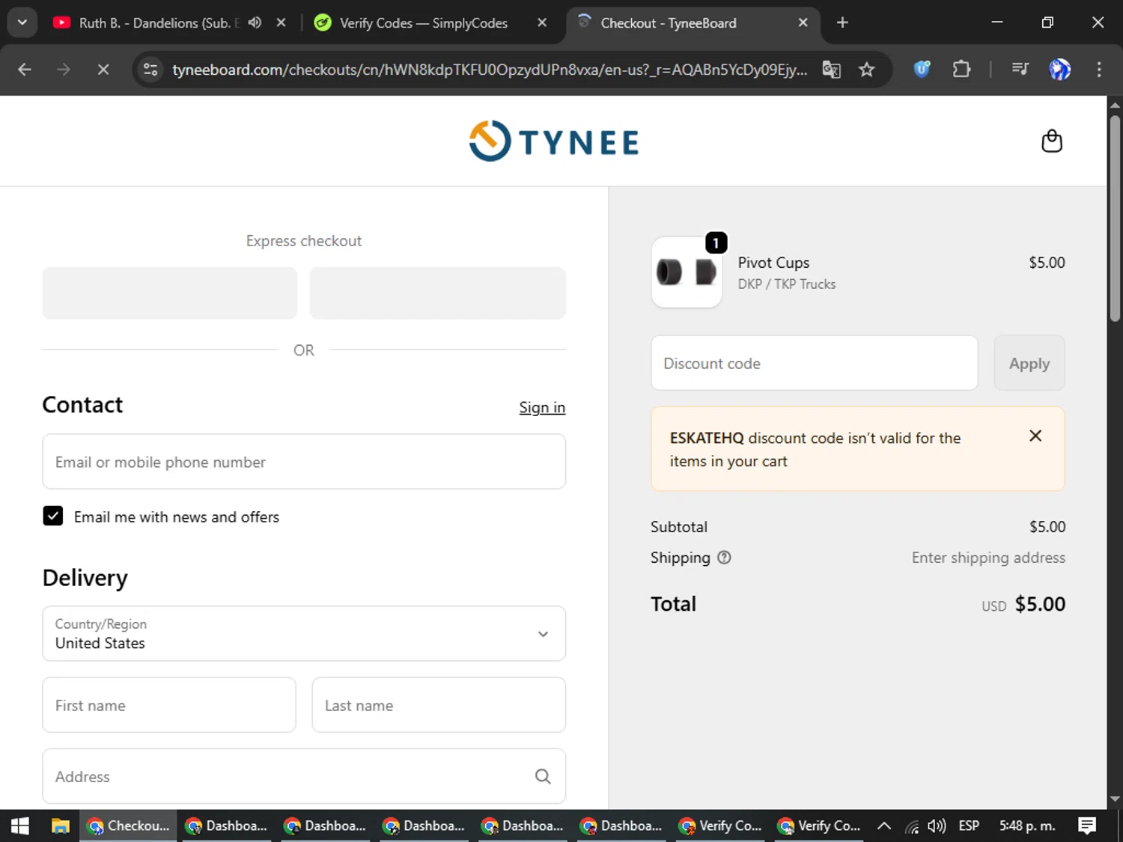Image resolution: width=1123 pixels, height=842 pixels.
Task: Focus the Email or mobile phone number field
Action: [x=304, y=462]
